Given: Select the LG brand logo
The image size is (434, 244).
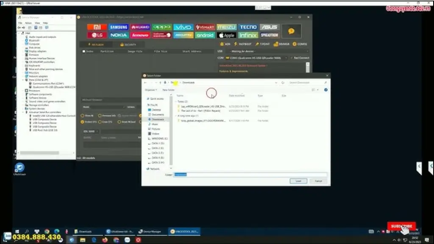Looking at the screenshot, I should click(97, 35).
